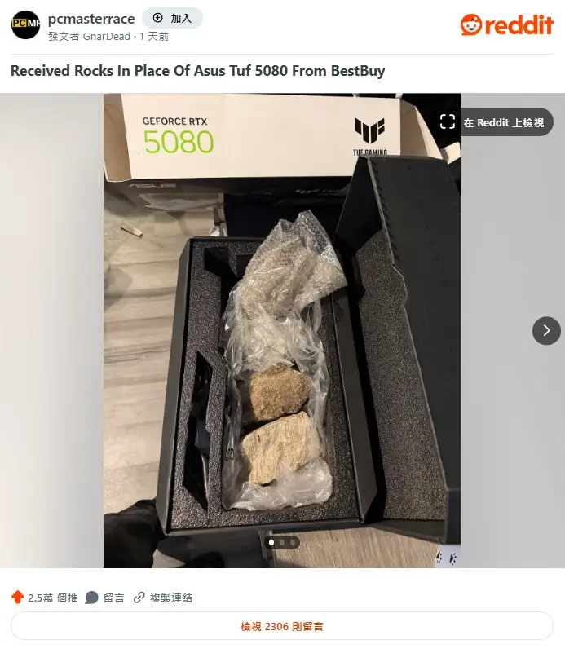The width and height of the screenshot is (565, 653).
Task: Select the third carousel dot indicator
Action: click(x=293, y=543)
